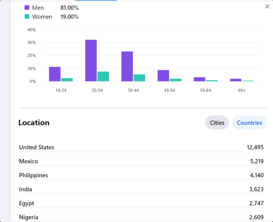
Task: Select the Countries location view
Action: coord(249,123)
